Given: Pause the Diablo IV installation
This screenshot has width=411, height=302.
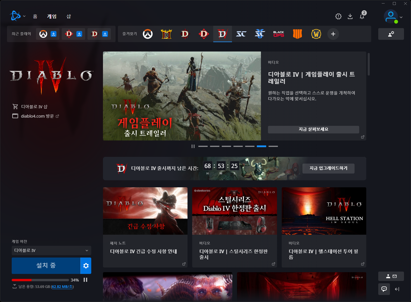Looking at the screenshot, I should point(85,280).
